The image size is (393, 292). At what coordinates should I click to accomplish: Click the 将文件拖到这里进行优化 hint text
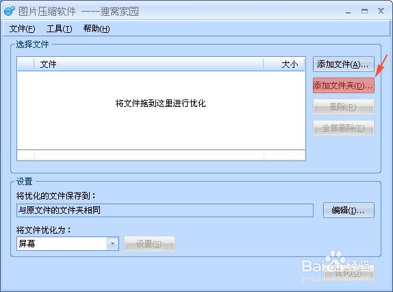pos(161,103)
